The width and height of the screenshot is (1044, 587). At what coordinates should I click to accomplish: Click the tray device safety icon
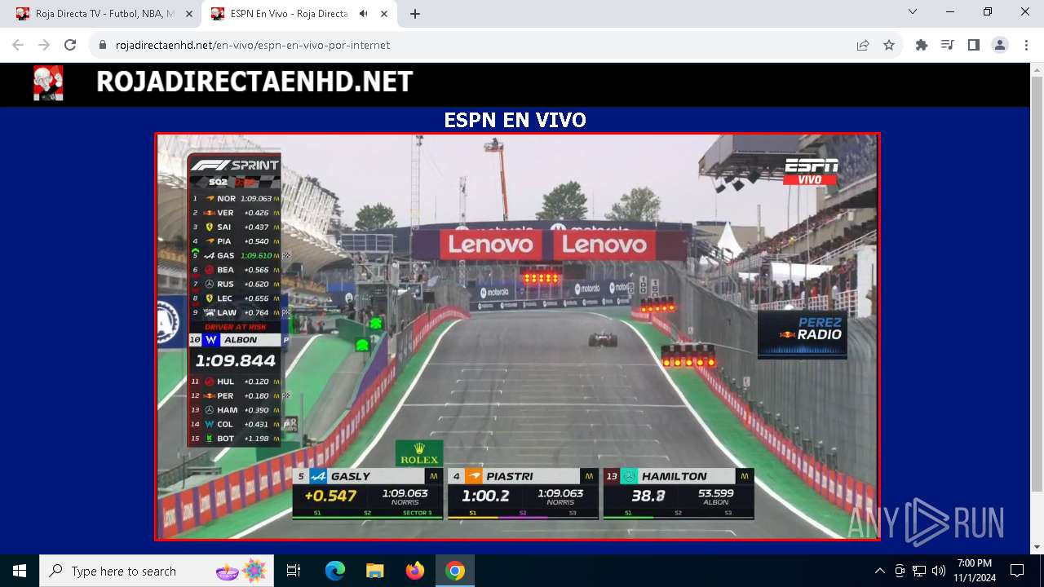900,571
